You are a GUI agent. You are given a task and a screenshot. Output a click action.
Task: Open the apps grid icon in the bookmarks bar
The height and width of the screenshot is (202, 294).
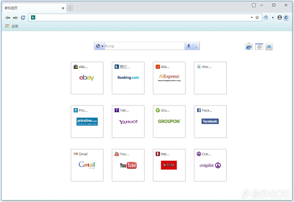7,26
